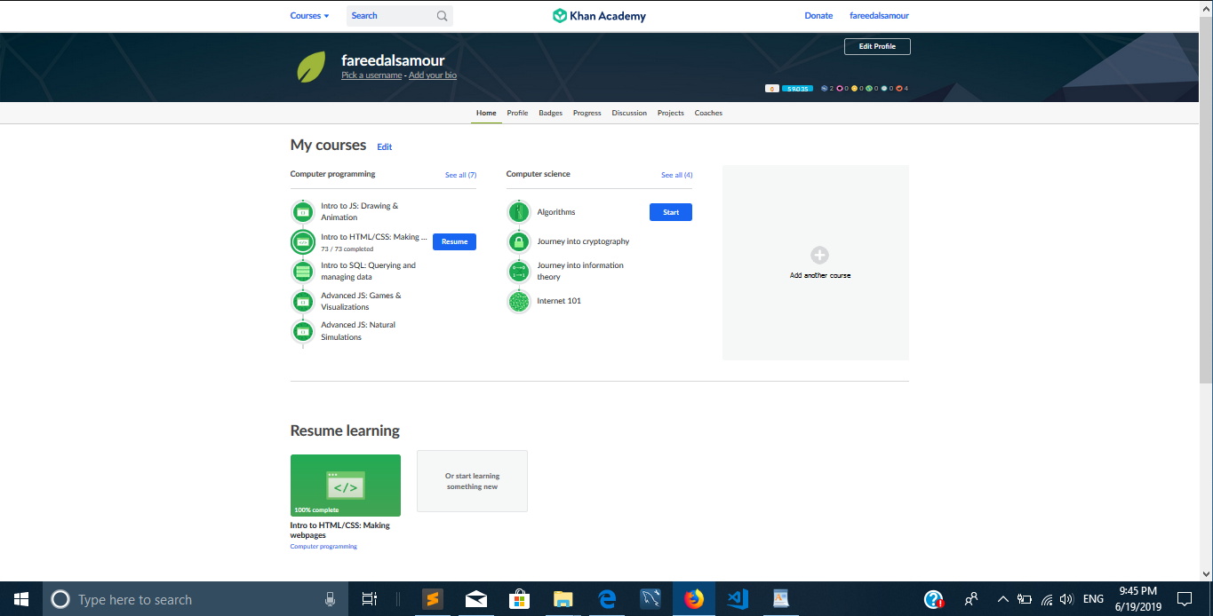
Task: Switch to the Profile tab
Action: click(x=517, y=113)
